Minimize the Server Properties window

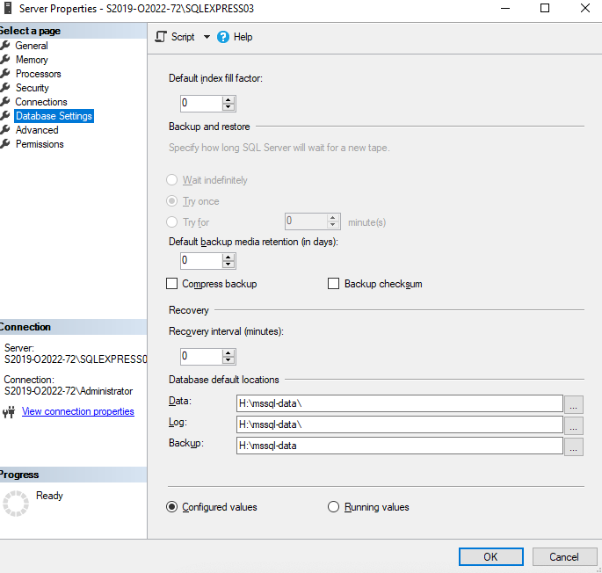pos(505,8)
